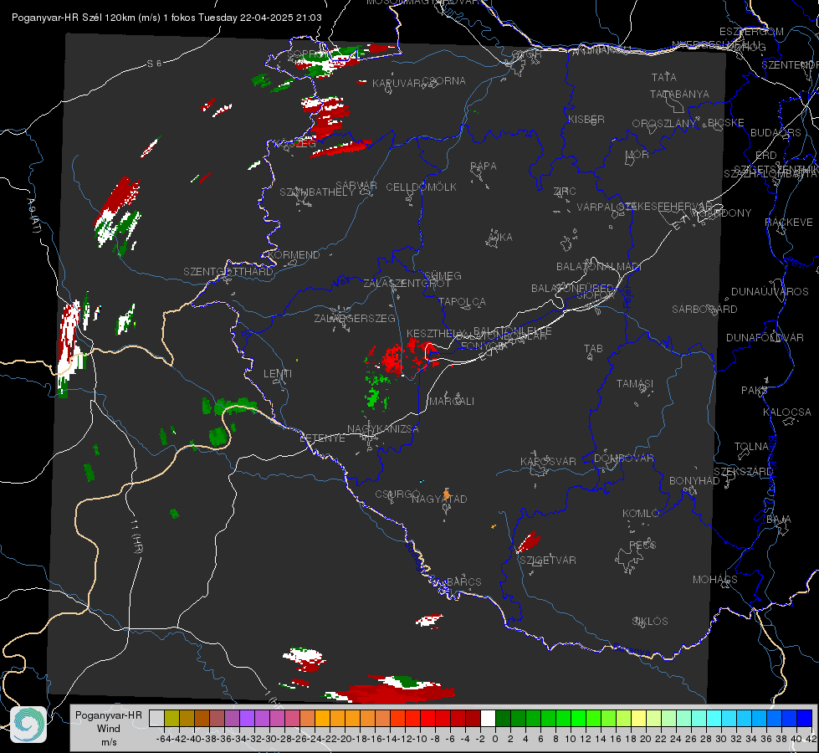Click the radar title text with the timestamp

(x=166, y=18)
